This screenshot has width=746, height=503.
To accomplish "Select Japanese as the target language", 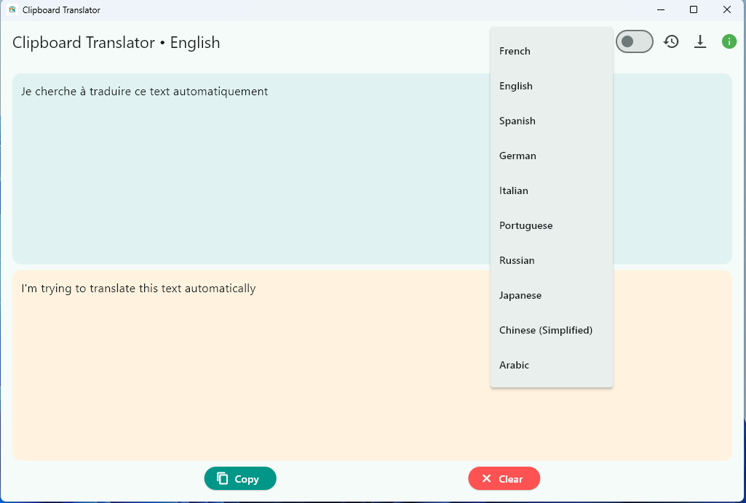I will tap(552, 295).
